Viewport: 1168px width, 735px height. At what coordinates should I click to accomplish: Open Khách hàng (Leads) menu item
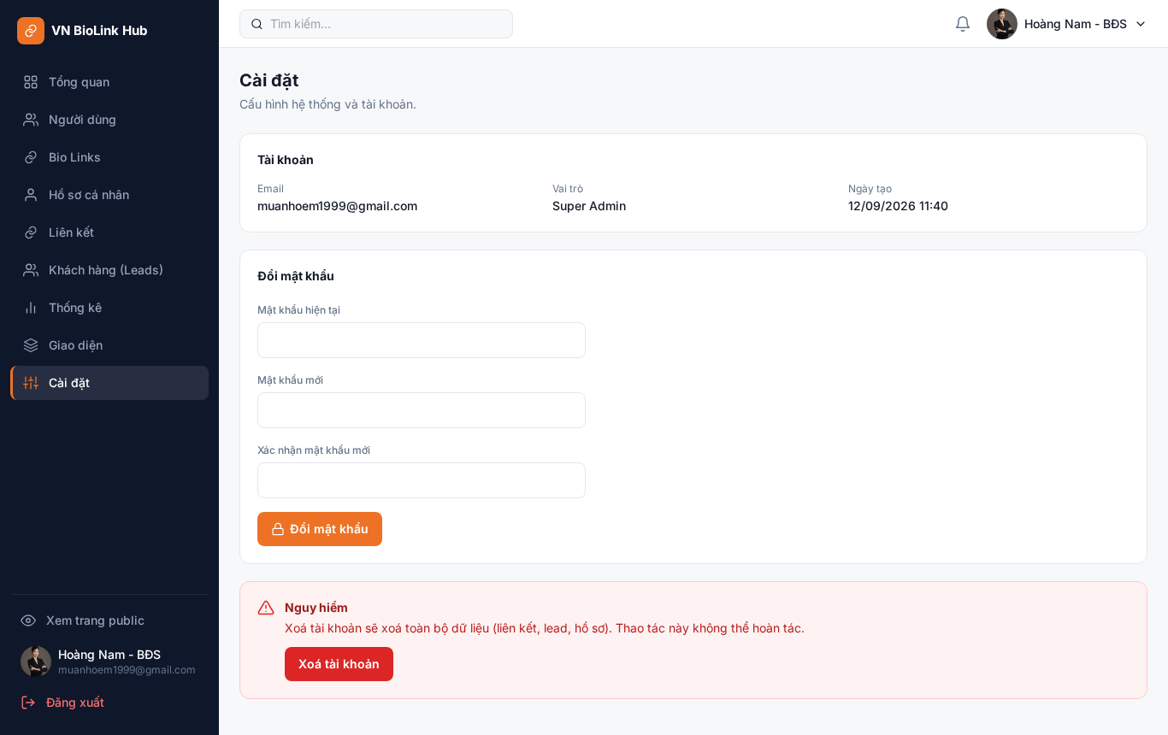coord(109,270)
